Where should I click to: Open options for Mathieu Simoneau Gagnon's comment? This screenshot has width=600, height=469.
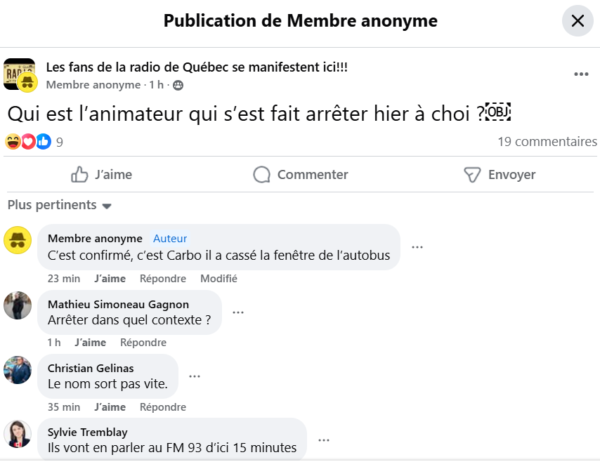(238, 312)
